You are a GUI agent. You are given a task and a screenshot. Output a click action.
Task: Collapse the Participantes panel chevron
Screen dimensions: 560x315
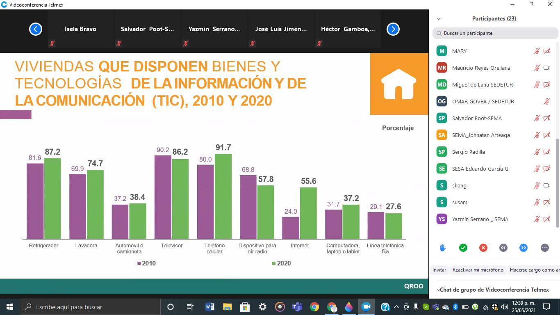pos(439,19)
